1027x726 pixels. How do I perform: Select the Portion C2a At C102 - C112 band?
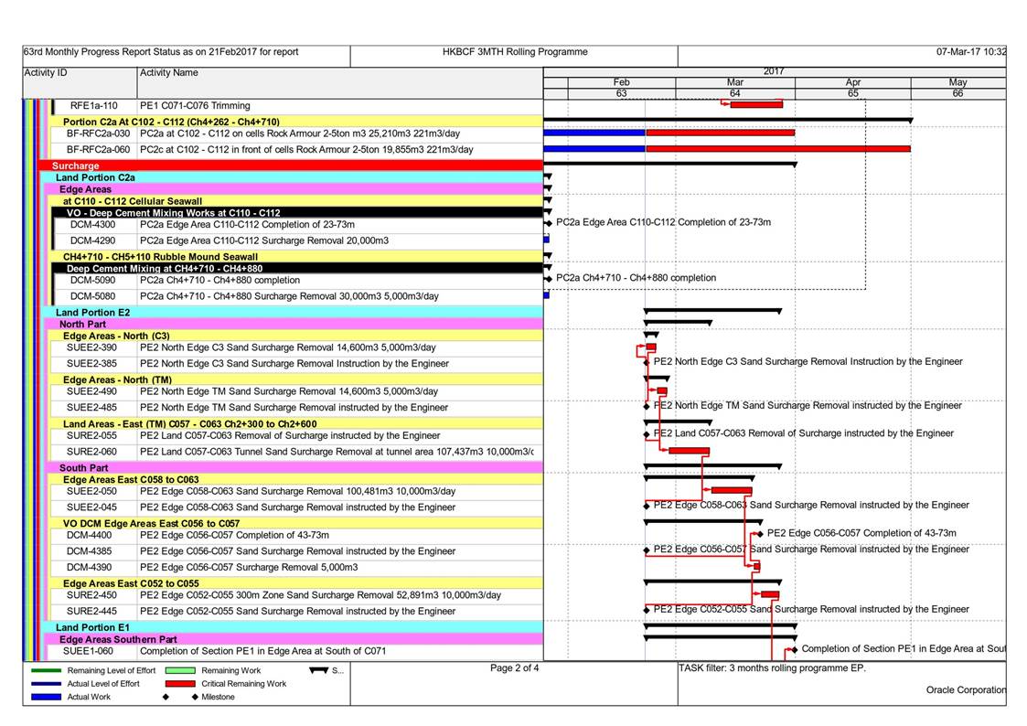click(x=296, y=121)
